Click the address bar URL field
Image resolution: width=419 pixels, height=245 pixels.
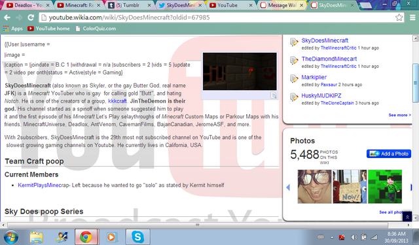217,18
